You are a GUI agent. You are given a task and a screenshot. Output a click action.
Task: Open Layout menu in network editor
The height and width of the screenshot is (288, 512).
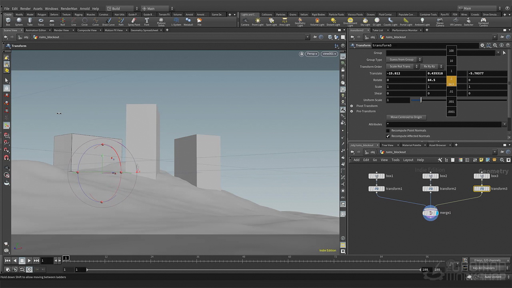pos(408,160)
